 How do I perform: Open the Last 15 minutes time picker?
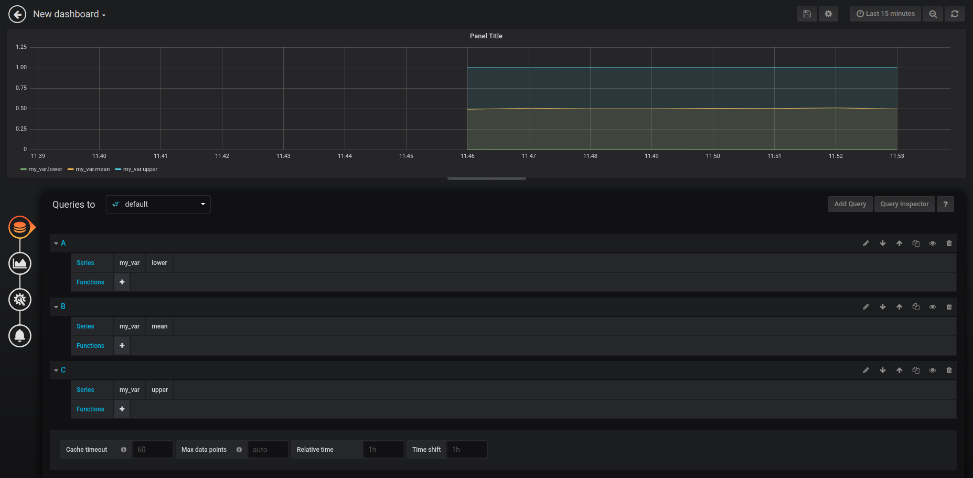[885, 14]
